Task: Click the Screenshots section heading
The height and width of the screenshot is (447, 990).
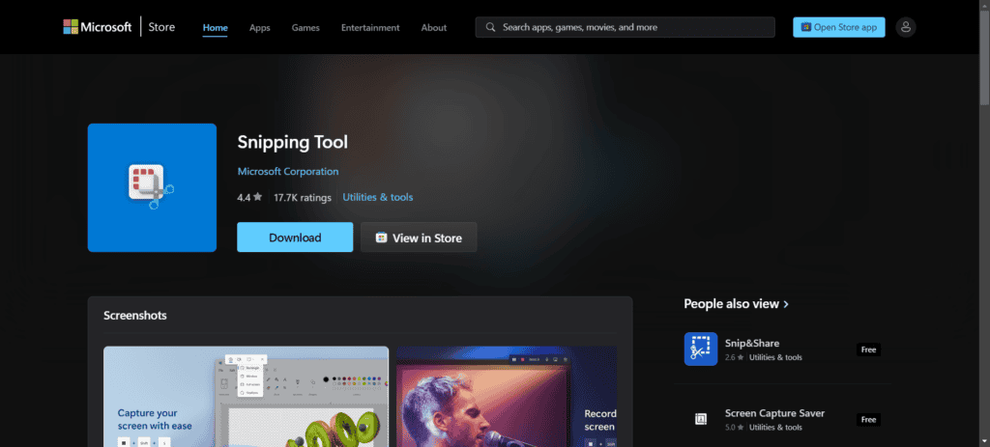Action: pos(135,316)
